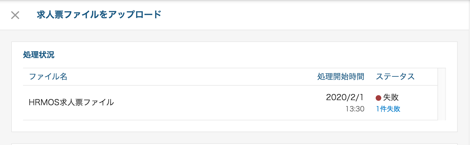Click the partially visible card below 処理状況
Screen dimensions: 470x145
pyautogui.click(x=234, y=144)
